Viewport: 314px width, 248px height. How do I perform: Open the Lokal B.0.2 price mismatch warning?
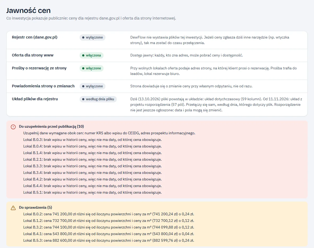point(109,214)
